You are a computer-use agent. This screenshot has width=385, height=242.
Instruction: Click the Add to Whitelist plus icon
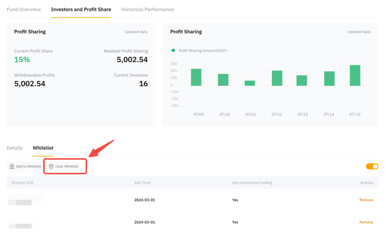[12, 166]
